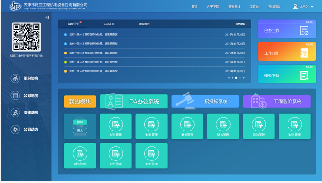Click the QR code image in sidebar
Image resolution: width=322 pixels, height=183 pixels.
tap(26, 37)
